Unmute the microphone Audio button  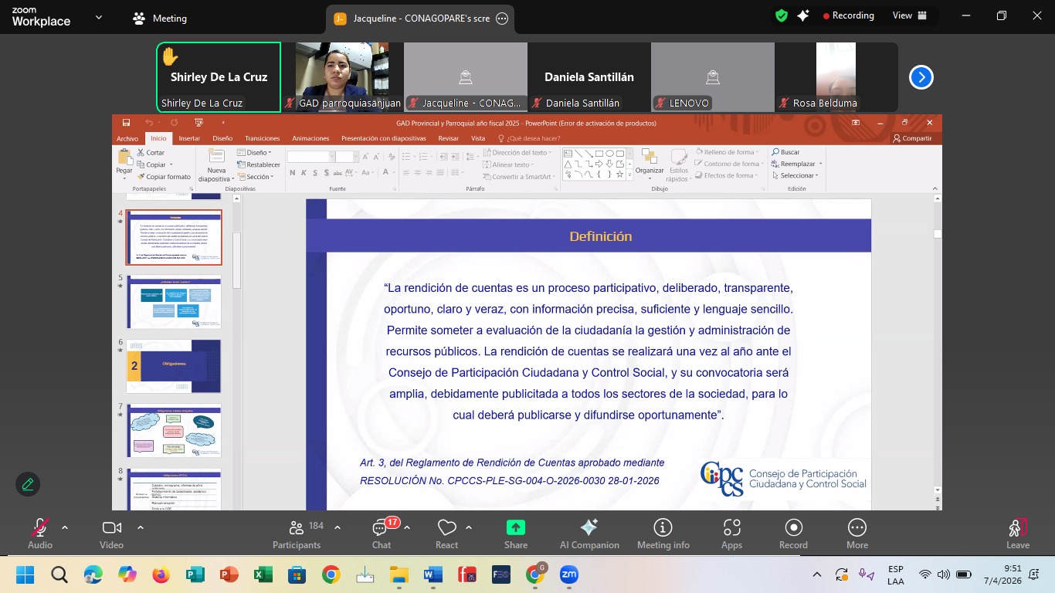[40, 533]
